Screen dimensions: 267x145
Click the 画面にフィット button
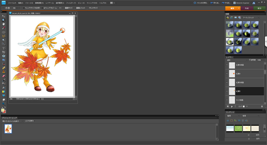click(x=80, y=8)
